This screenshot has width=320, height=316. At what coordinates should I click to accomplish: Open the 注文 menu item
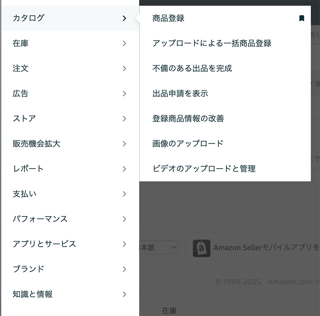point(71,68)
